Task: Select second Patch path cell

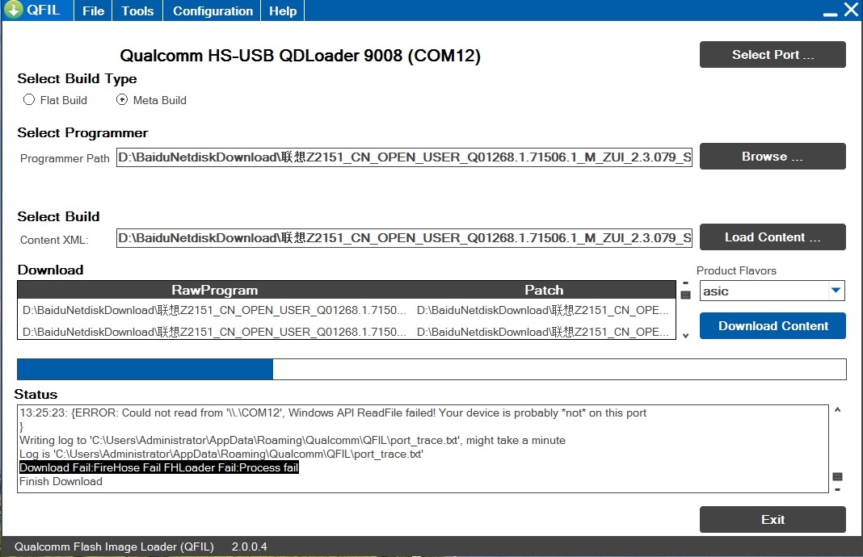Action: (543, 332)
